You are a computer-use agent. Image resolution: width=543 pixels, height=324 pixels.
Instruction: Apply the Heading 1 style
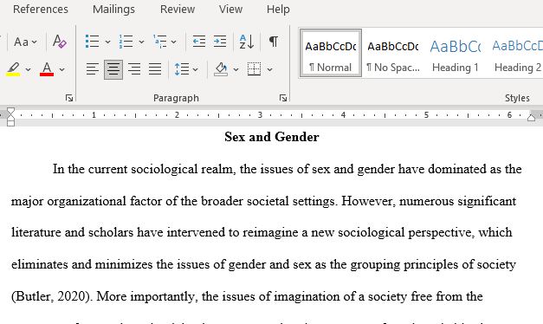455,53
